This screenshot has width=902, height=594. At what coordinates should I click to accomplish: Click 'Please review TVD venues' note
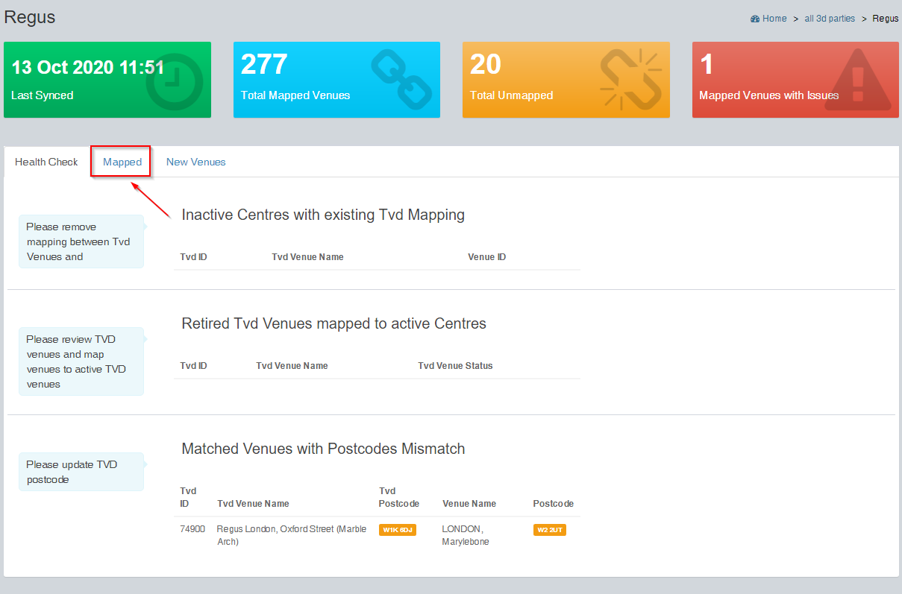81,361
